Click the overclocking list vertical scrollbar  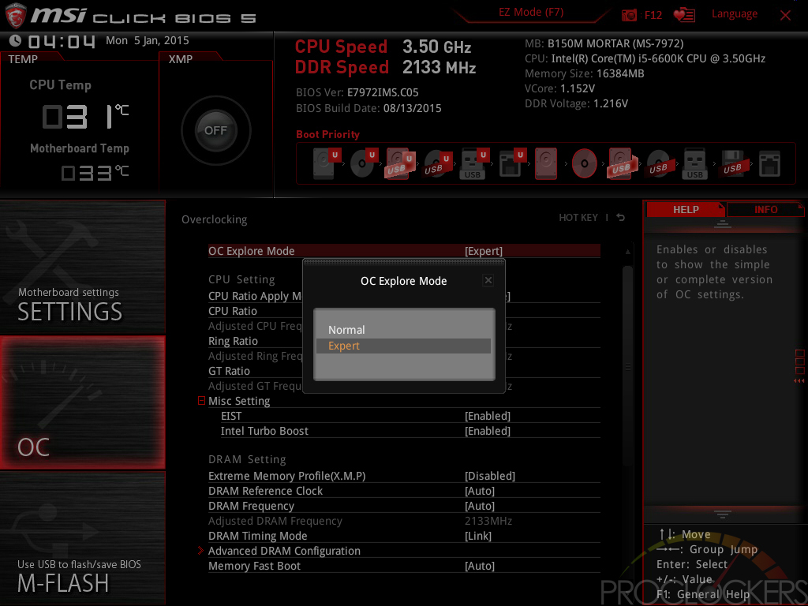pos(627,366)
